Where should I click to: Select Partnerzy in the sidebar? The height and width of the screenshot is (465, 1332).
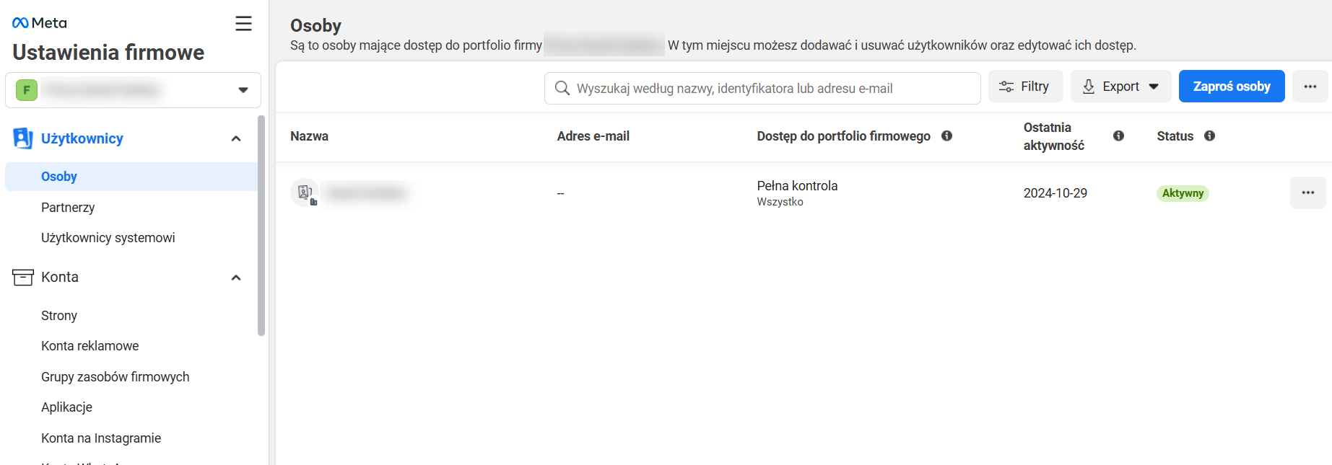[x=68, y=208]
